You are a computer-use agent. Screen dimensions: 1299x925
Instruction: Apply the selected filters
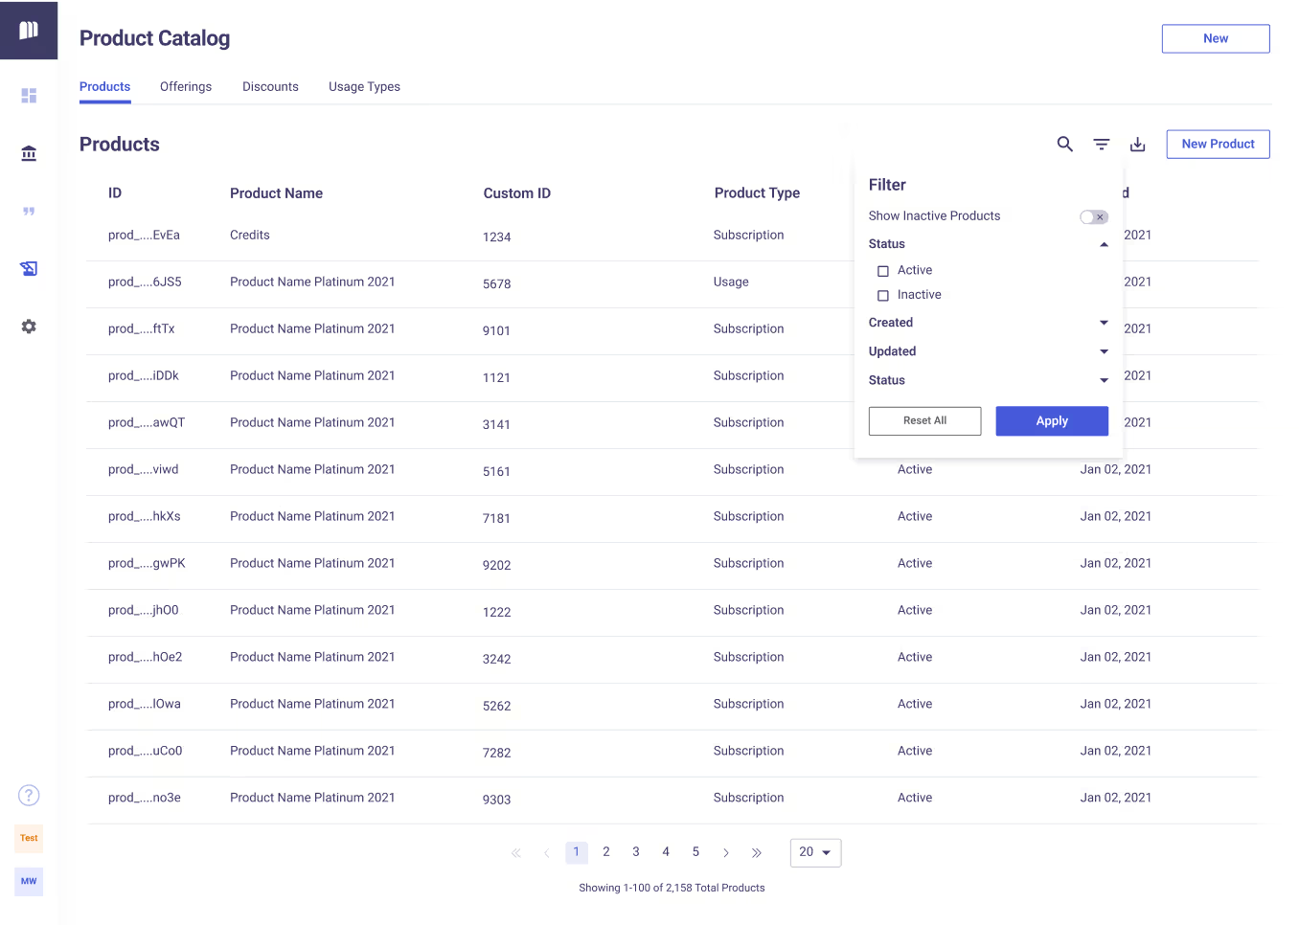[x=1052, y=421]
